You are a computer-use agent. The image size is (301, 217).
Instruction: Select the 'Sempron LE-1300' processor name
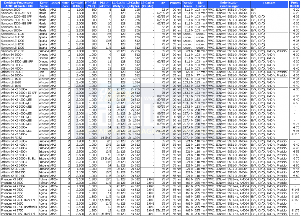[x=13, y=47]
